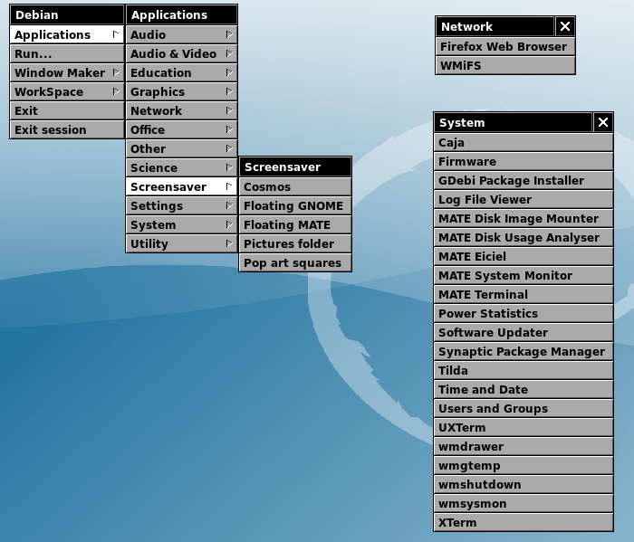Open MATE Disk Usage Analyser
Screen dimensions: 634x542
[524, 237]
